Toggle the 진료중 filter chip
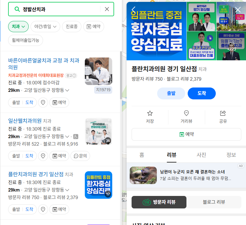 (x=72, y=27)
